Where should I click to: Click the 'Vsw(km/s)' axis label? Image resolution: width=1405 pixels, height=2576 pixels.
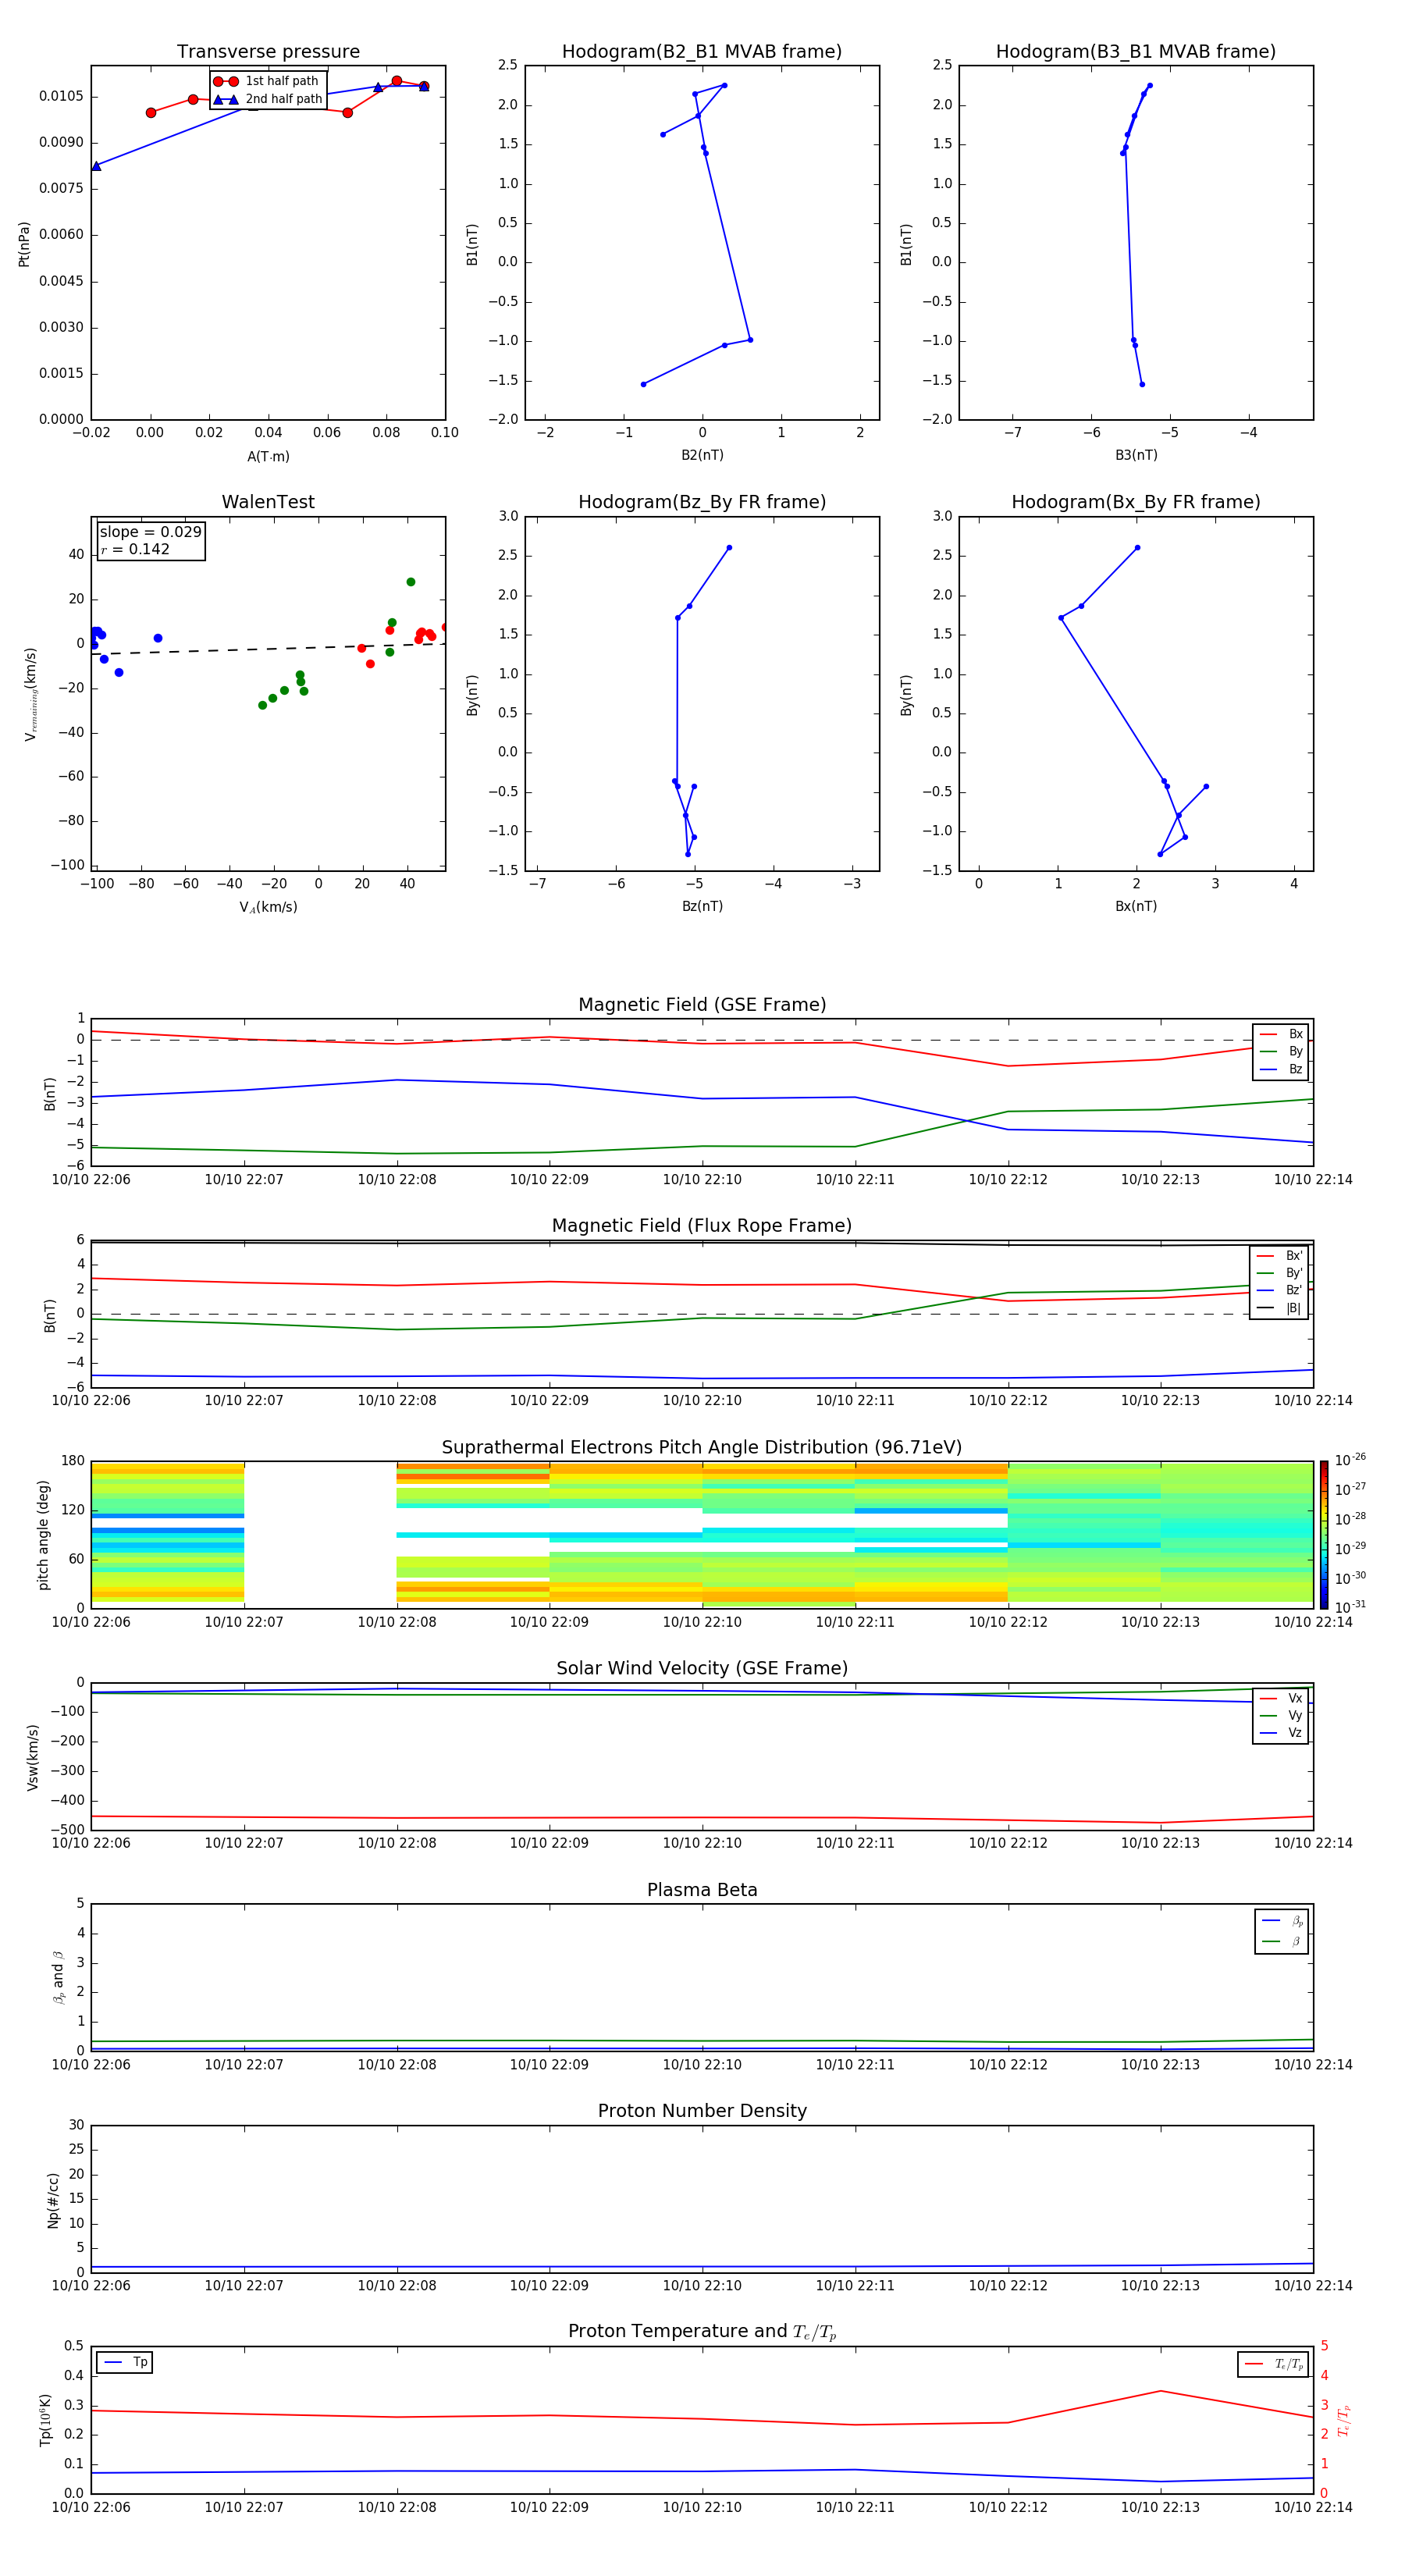point(32,1757)
